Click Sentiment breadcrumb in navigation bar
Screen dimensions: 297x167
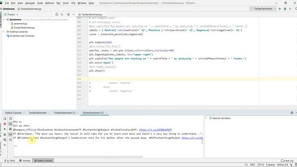pos(9,9)
